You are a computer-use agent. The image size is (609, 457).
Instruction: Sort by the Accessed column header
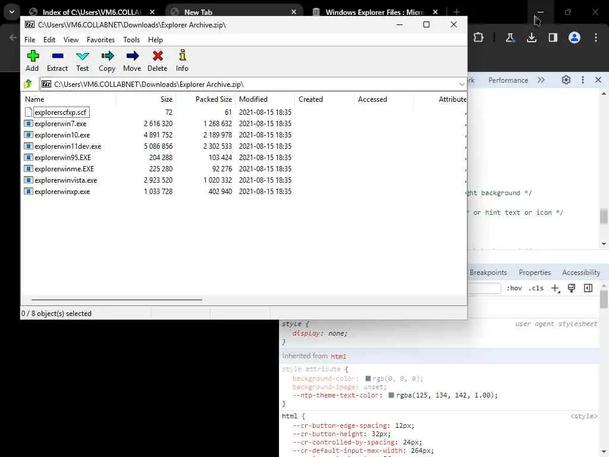384,99
